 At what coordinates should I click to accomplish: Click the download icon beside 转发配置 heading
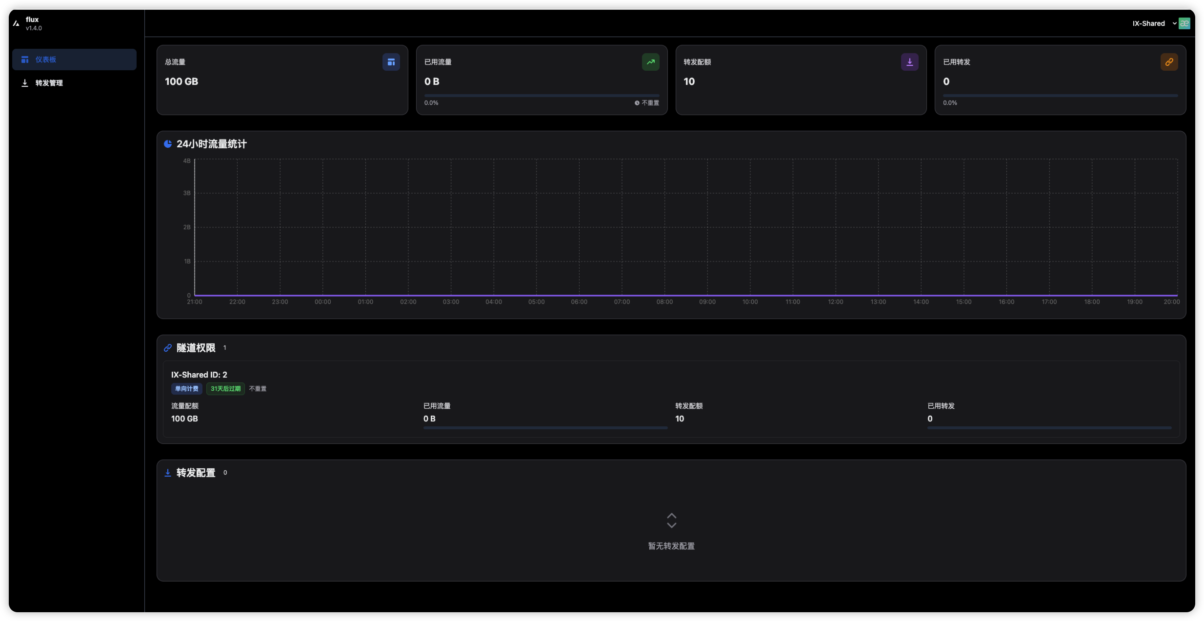tap(168, 473)
